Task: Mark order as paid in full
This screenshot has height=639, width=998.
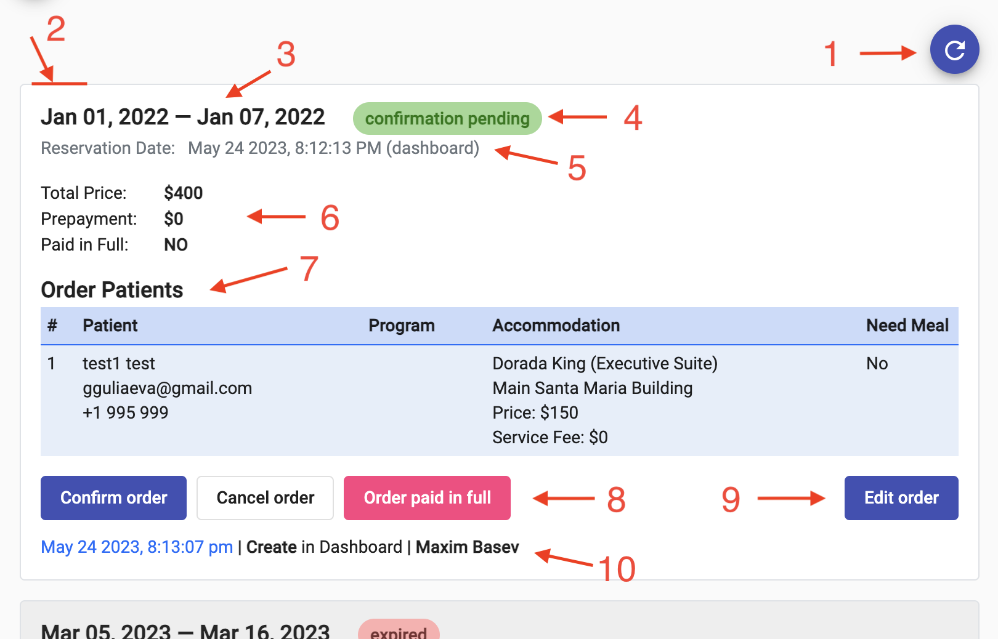Action: point(427,497)
